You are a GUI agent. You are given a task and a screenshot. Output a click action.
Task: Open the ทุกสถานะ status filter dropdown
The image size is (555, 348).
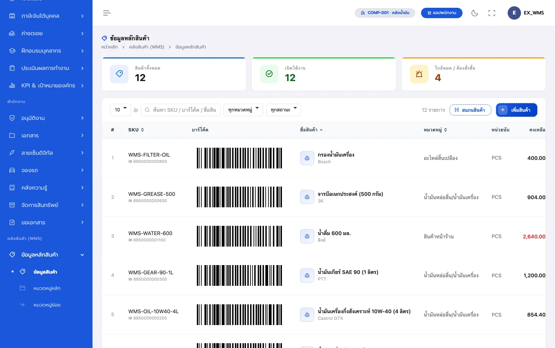tap(283, 110)
